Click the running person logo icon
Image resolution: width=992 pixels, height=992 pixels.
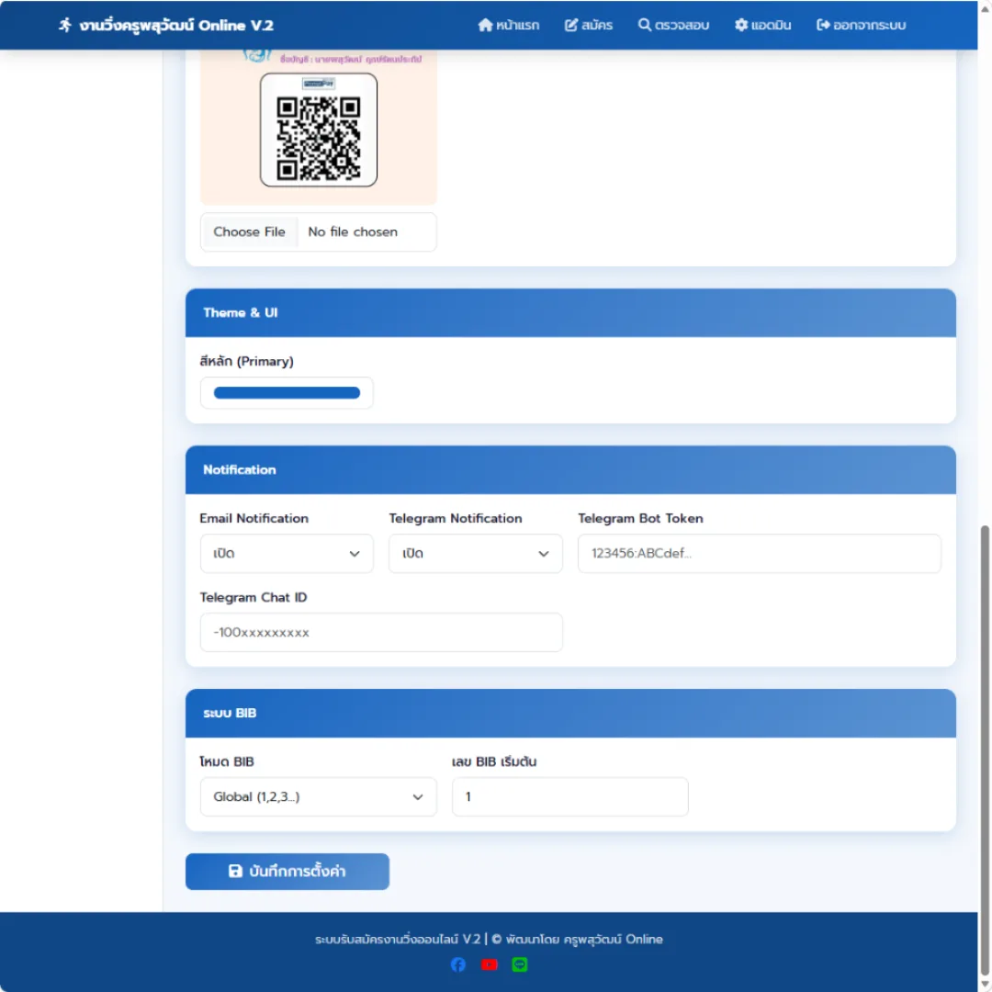65,26
